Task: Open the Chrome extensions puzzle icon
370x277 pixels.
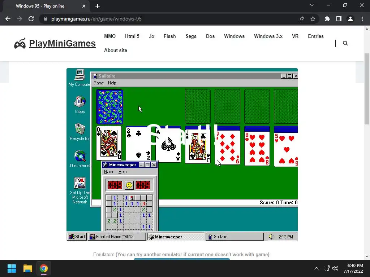Action: point(327,19)
